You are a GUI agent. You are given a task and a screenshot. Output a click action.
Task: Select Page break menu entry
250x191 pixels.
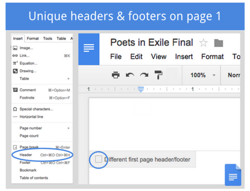point(42,147)
